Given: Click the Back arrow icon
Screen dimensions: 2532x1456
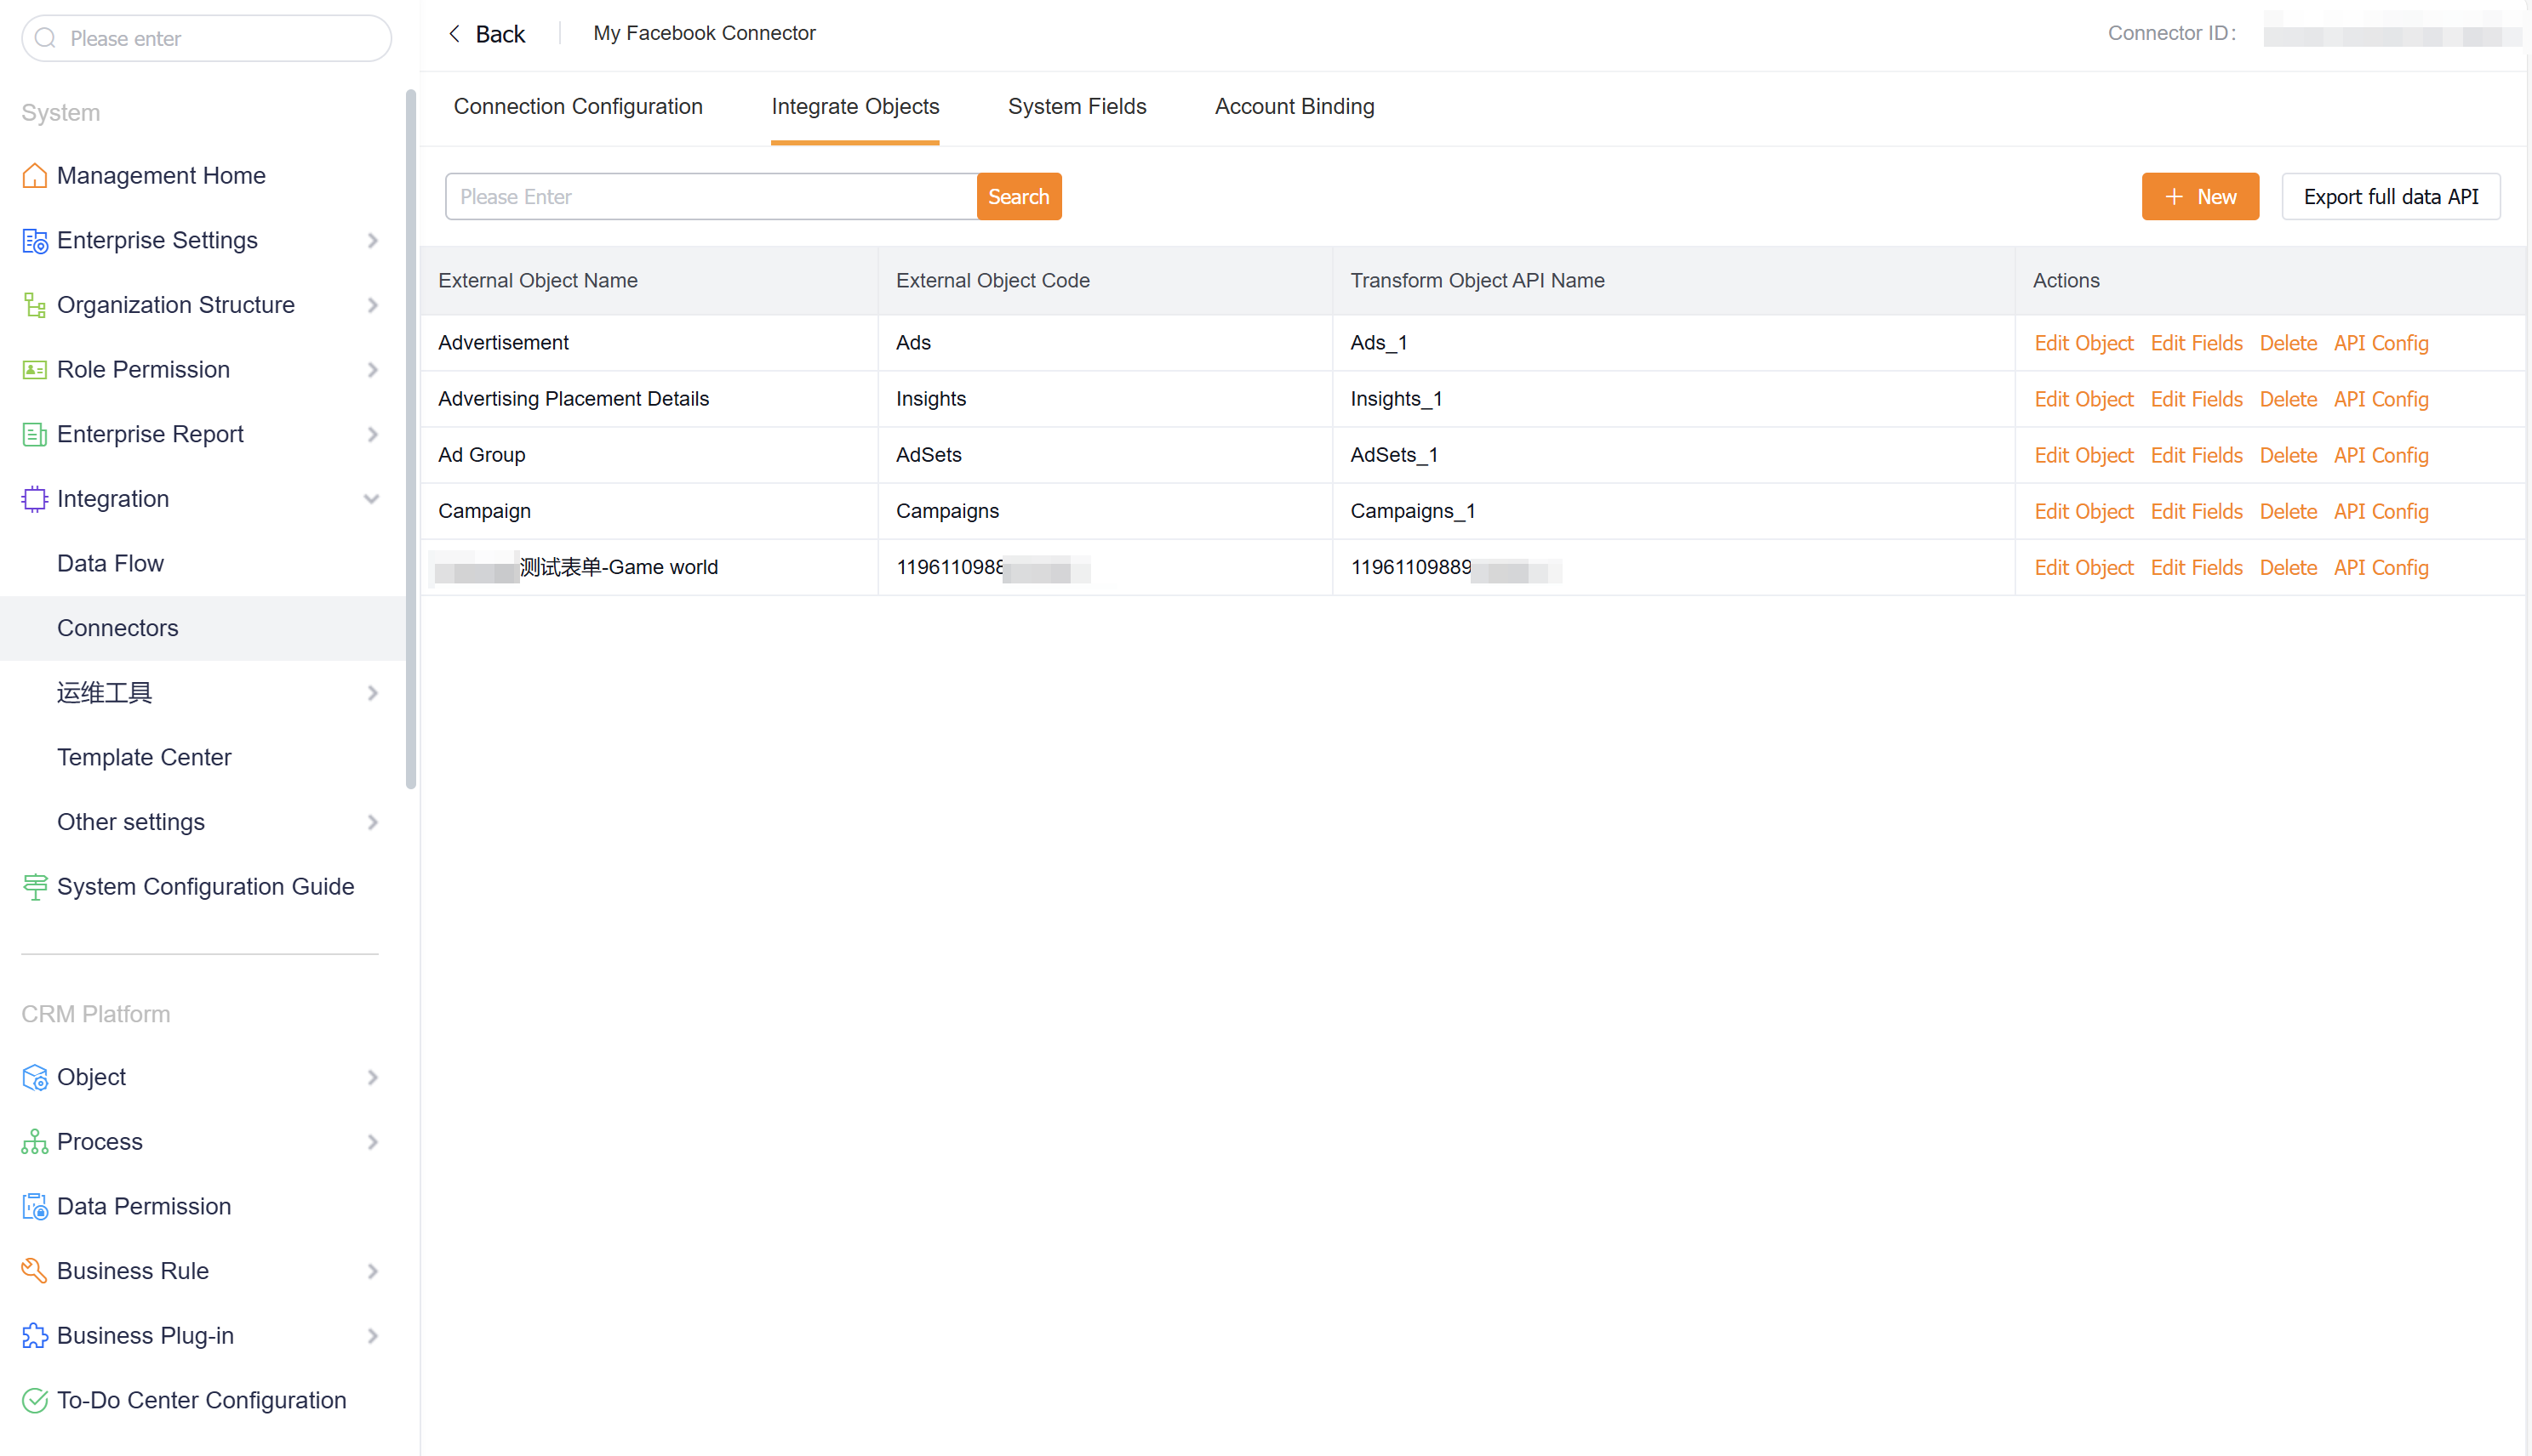Looking at the screenshot, I should pos(455,34).
